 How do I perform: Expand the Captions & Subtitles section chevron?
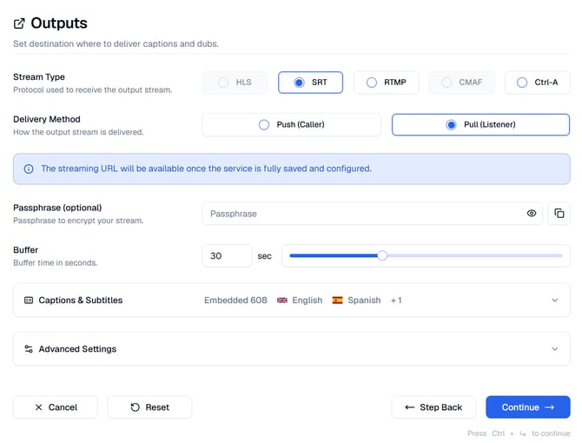click(x=554, y=301)
